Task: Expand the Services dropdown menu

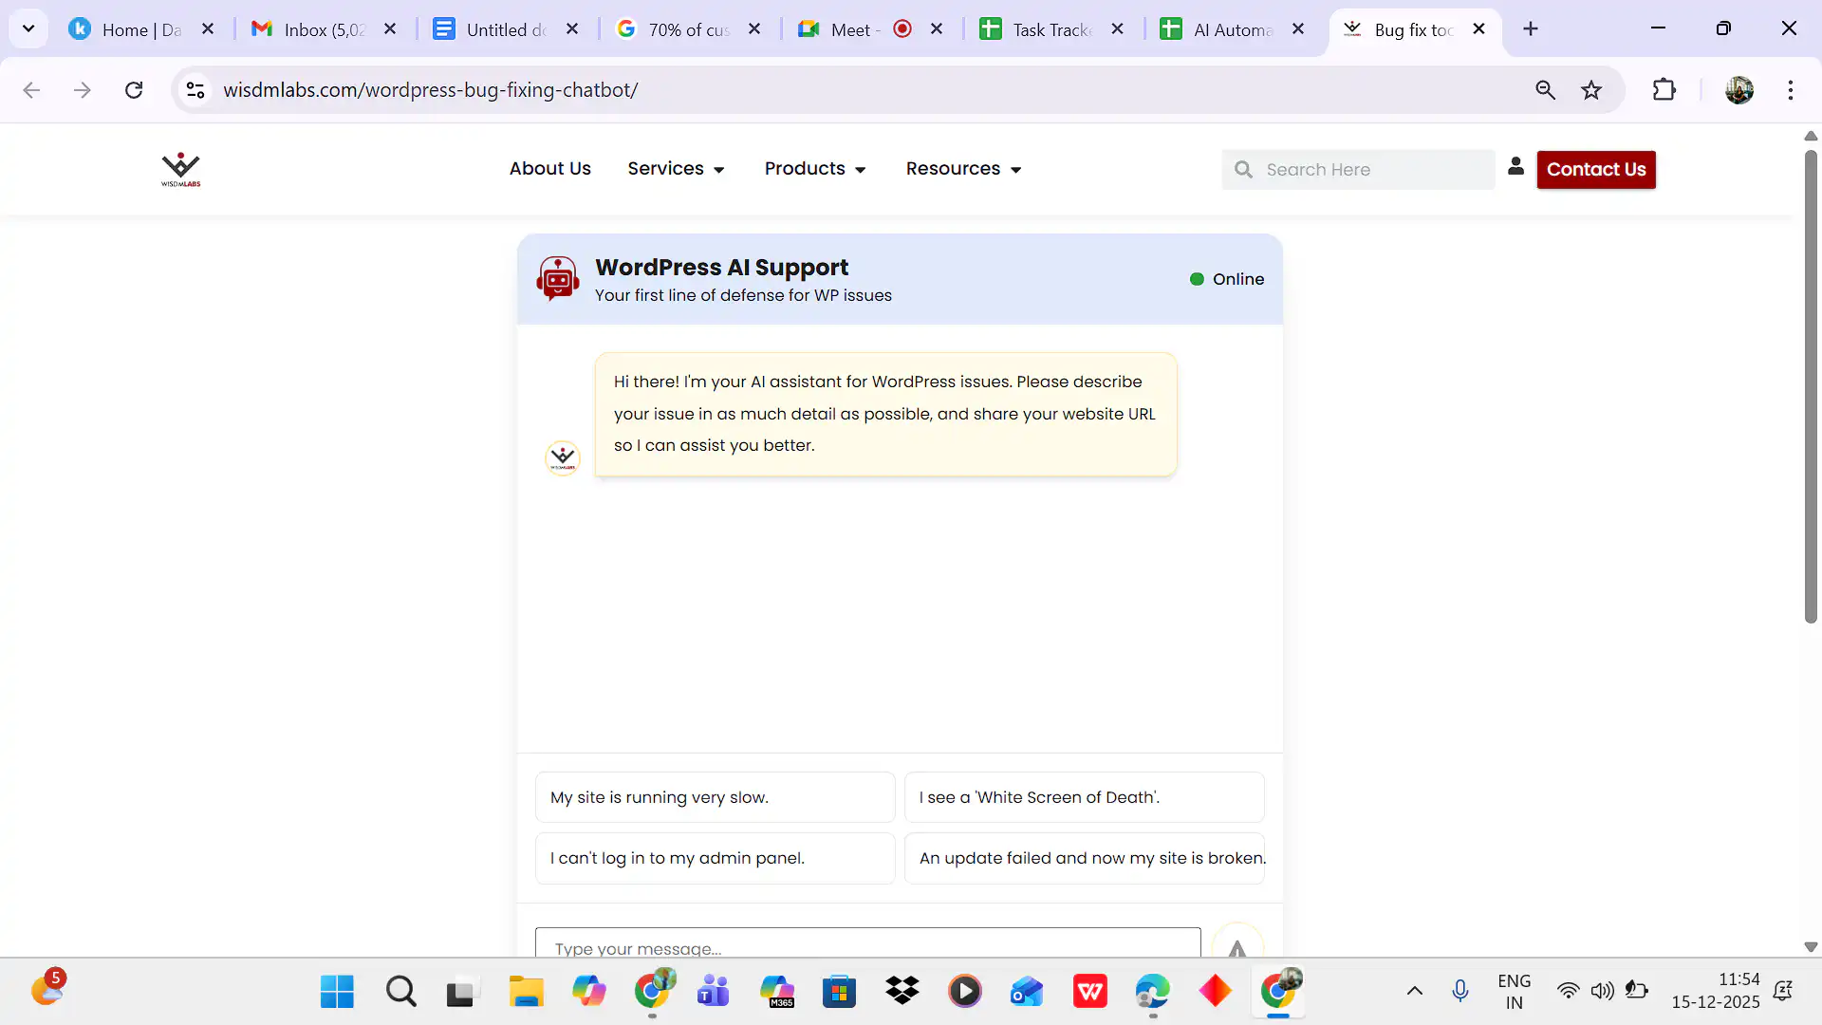Action: [676, 169]
